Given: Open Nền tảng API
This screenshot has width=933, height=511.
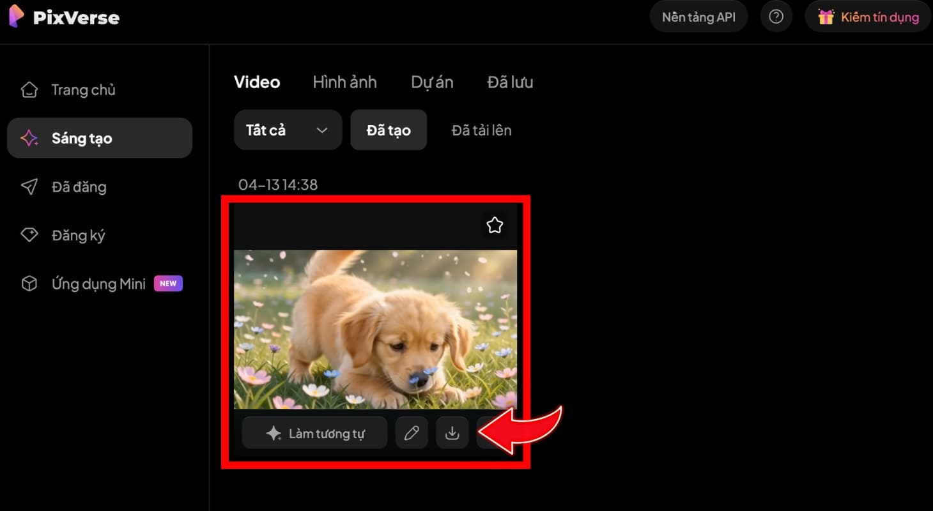Looking at the screenshot, I should tap(698, 17).
